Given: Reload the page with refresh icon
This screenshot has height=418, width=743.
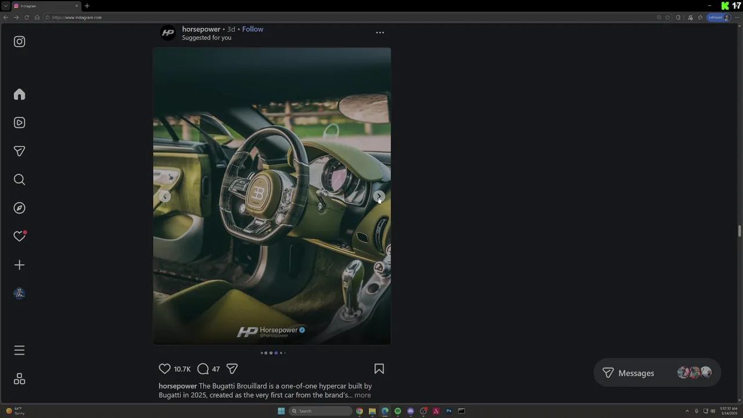Looking at the screenshot, I should (27, 17).
